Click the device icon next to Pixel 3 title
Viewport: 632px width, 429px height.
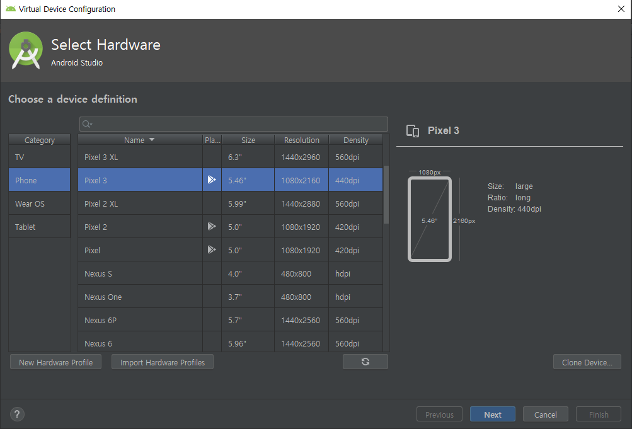point(413,131)
